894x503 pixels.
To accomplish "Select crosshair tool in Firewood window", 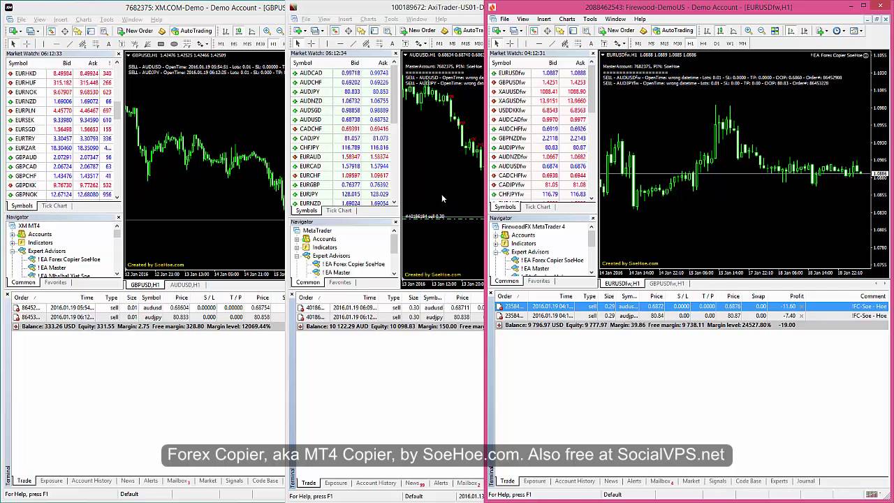I will click(510, 43).
